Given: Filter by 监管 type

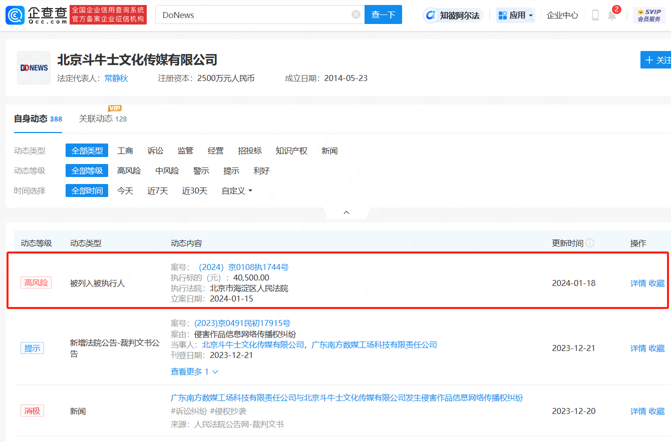Looking at the screenshot, I should 185,150.
